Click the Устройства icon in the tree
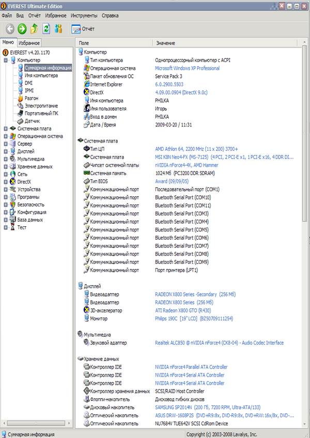This screenshot has height=438, width=310. [x=13, y=189]
